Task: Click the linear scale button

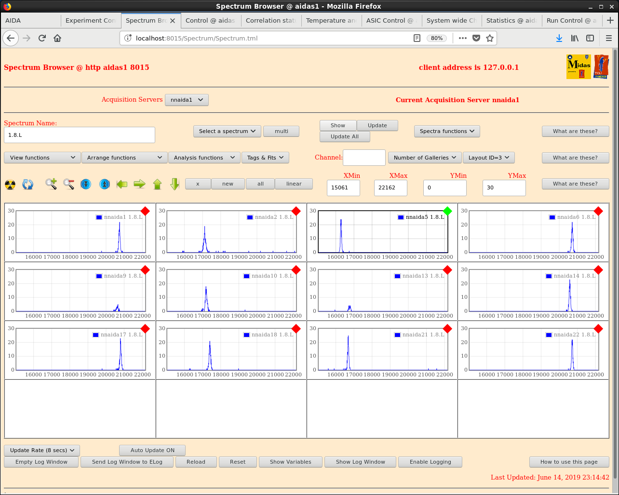Action: (294, 184)
